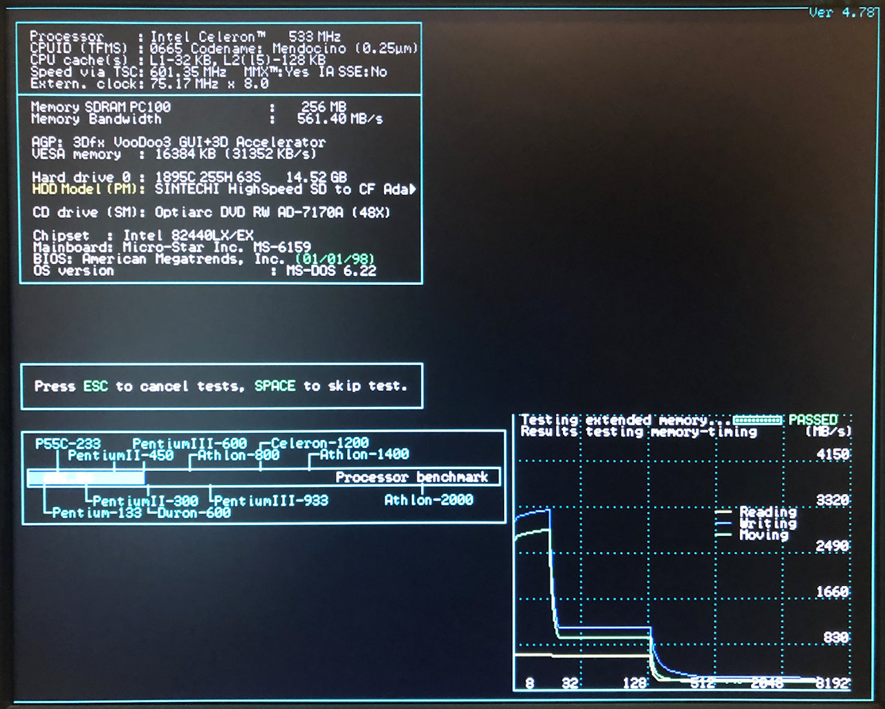
Task: Click the PASSED status text
Action: 812,420
